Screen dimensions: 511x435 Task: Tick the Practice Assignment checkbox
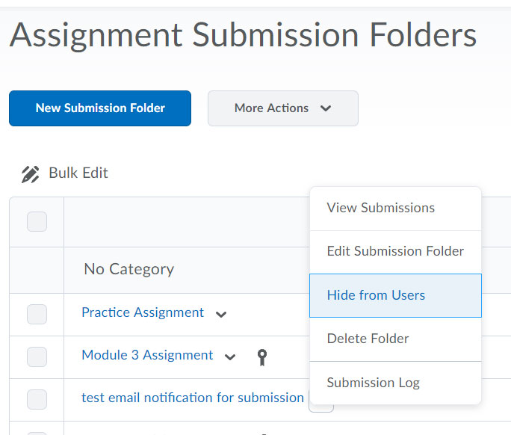pos(37,314)
